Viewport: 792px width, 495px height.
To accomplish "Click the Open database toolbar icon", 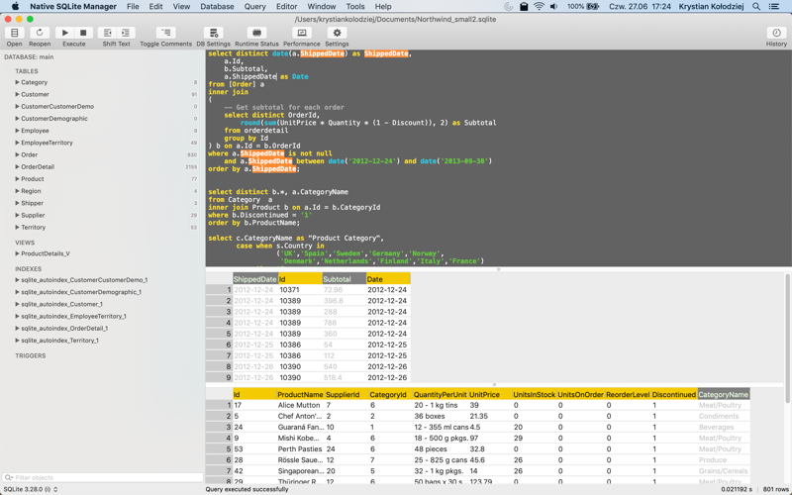I will click(x=14, y=34).
